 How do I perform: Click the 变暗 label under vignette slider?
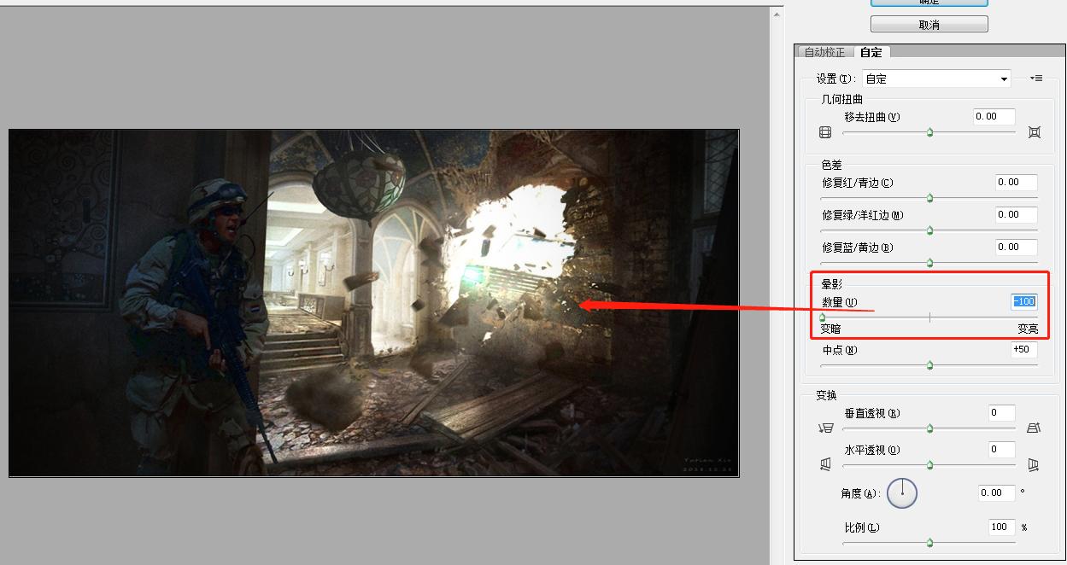point(830,329)
